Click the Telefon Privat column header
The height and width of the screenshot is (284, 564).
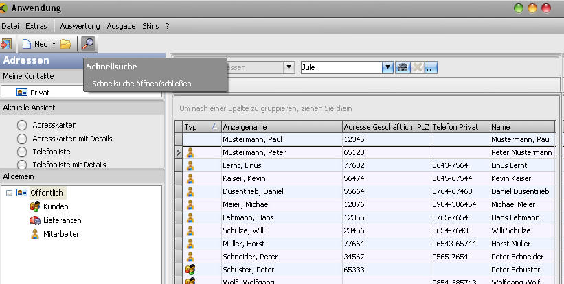coord(460,127)
